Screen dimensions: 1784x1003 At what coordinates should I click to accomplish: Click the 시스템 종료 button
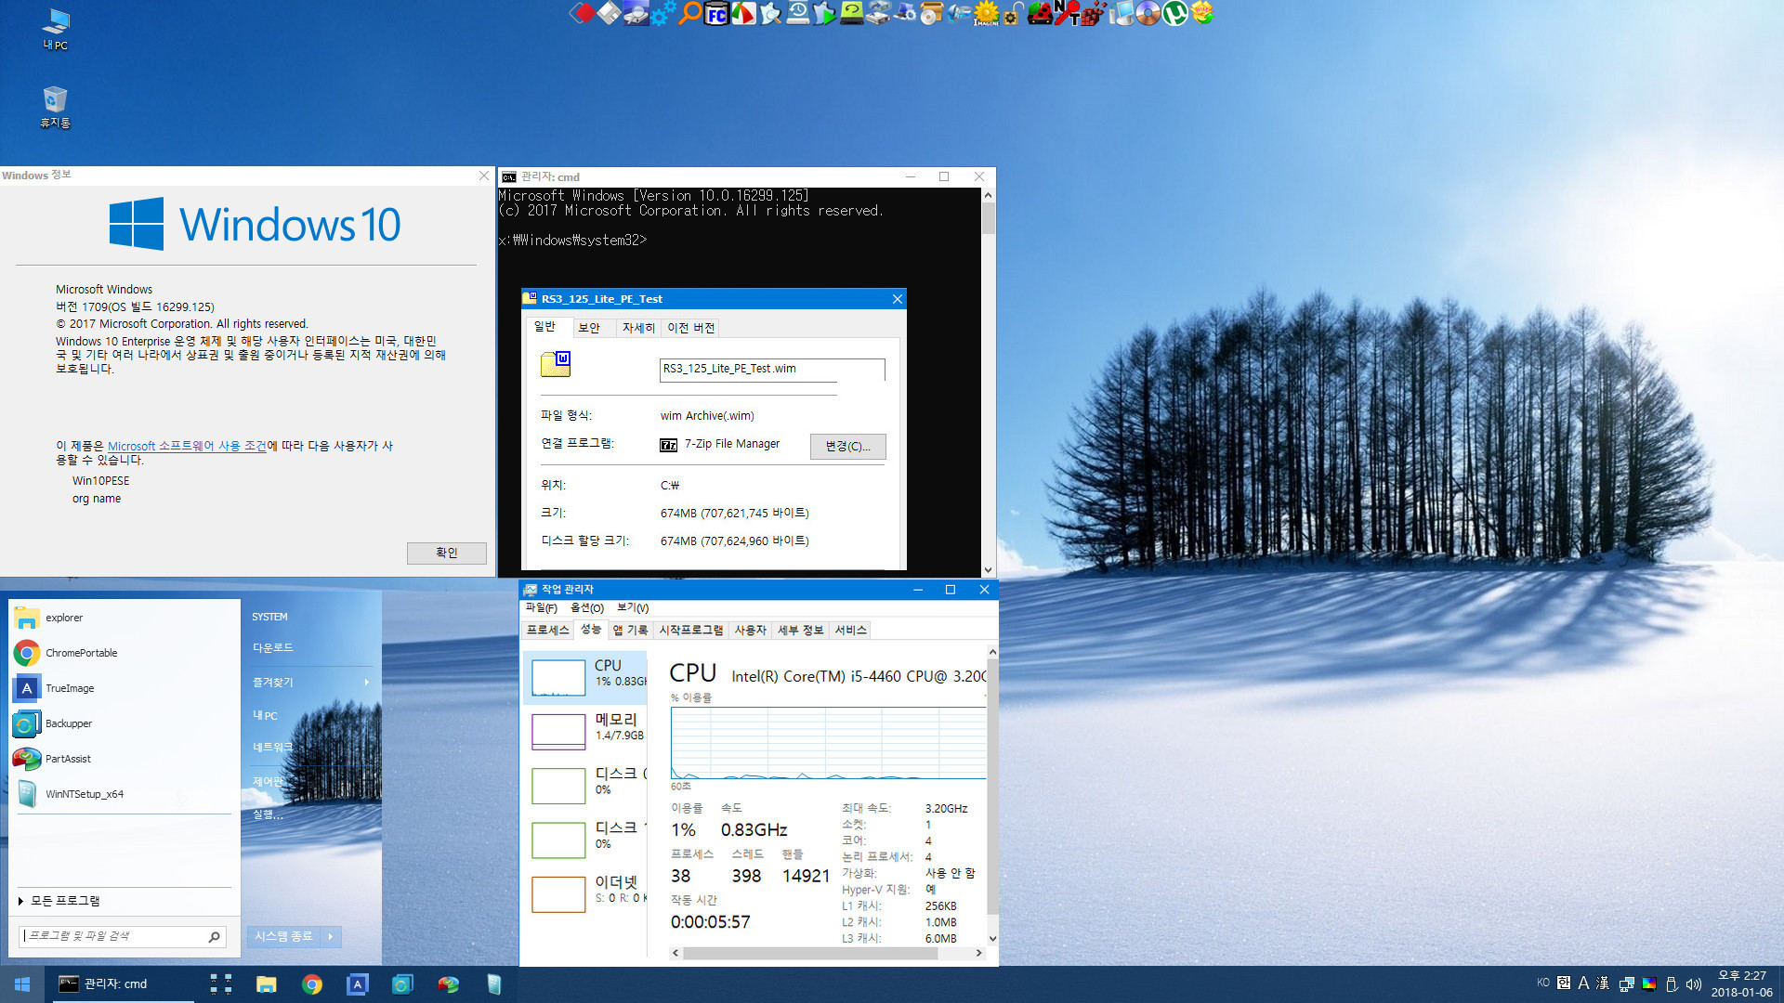284,936
